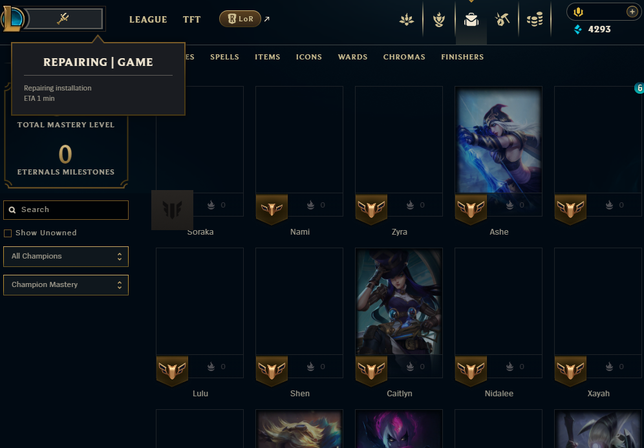
Task: Click the champion Search field
Action: coord(66,210)
